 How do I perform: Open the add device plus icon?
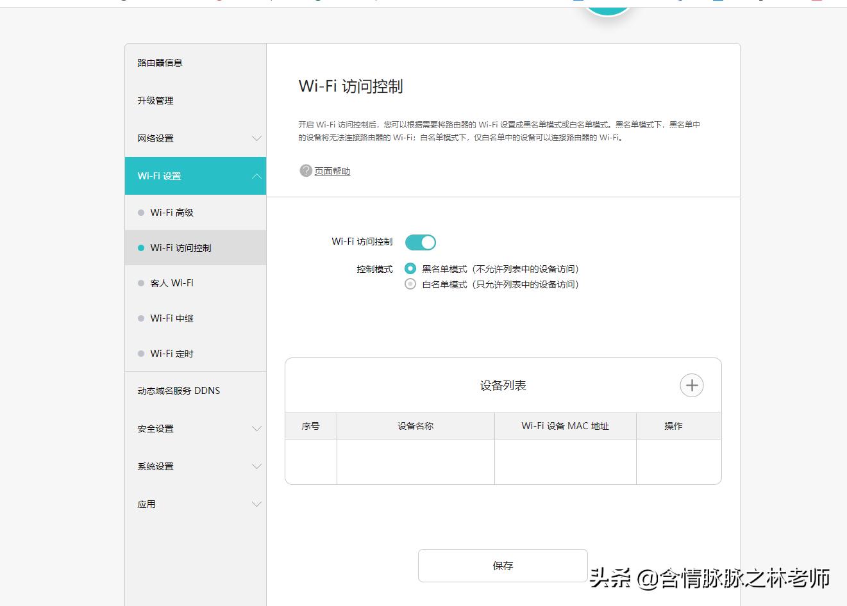pyautogui.click(x=691, y=385)
